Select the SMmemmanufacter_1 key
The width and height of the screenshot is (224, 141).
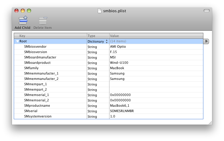click(x=41, y=74)
